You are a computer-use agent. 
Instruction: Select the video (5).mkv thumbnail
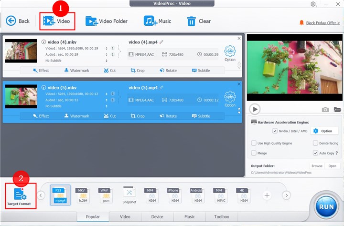coord(21,96)
